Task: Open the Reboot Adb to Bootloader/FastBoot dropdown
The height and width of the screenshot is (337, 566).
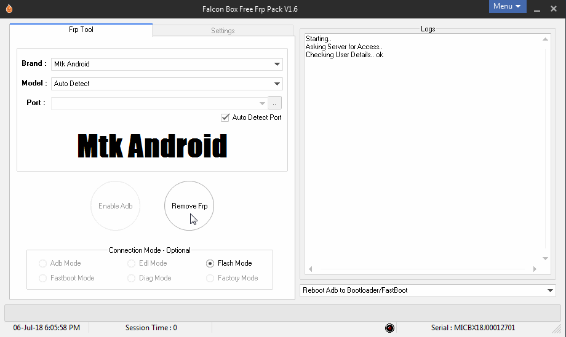Action: click(428, 290)
